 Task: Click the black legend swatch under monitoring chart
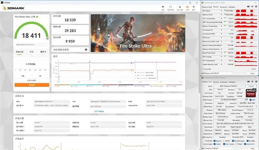pos(126,85)
